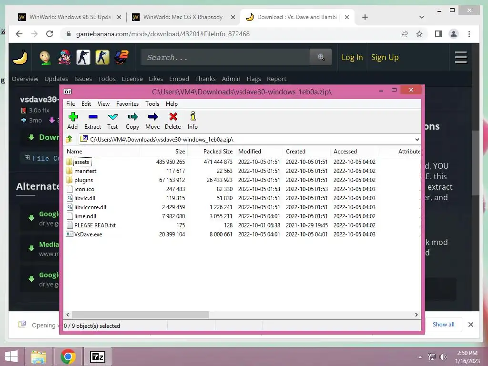
Task: Open the Friday Night Funkin game icon
Action: [x=64, y=57]
